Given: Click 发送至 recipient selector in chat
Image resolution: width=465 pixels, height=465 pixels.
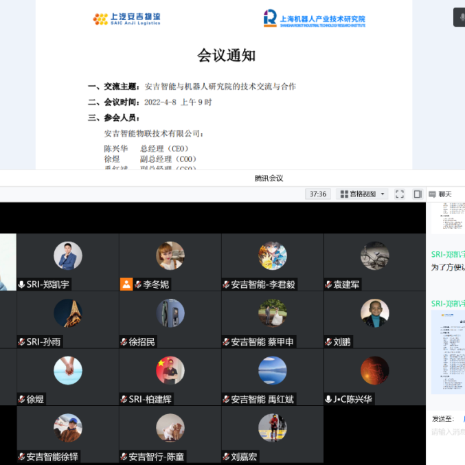Looking at the screenshot, I should (449, 419).
